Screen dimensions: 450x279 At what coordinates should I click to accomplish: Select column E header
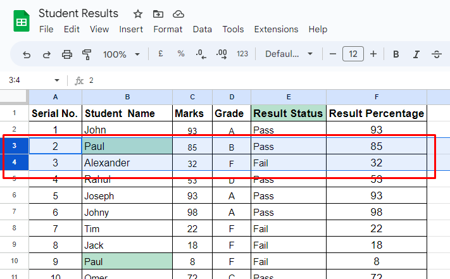(x=289, y=97)
